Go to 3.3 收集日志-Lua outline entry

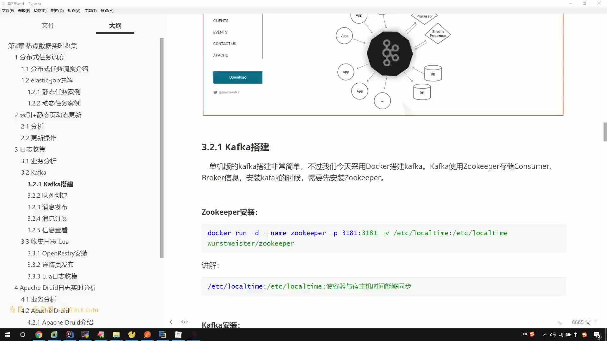[x=45, y=242]
